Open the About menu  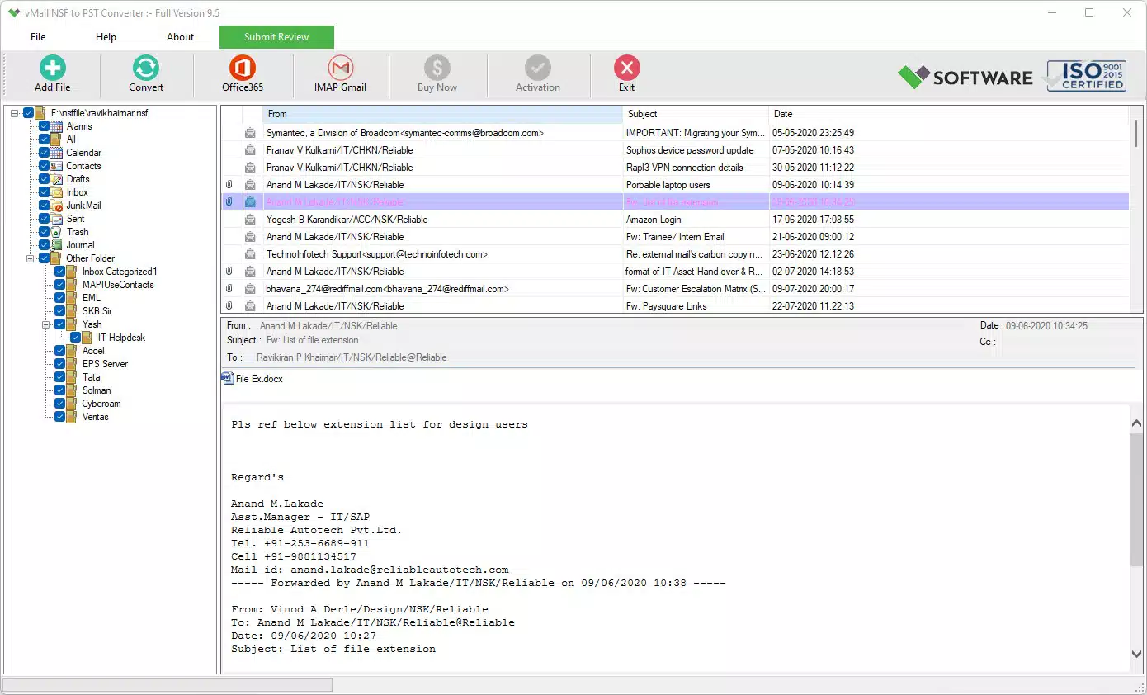[180, 37]
